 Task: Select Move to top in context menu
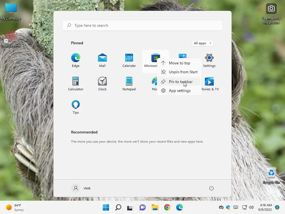(180, 63)
